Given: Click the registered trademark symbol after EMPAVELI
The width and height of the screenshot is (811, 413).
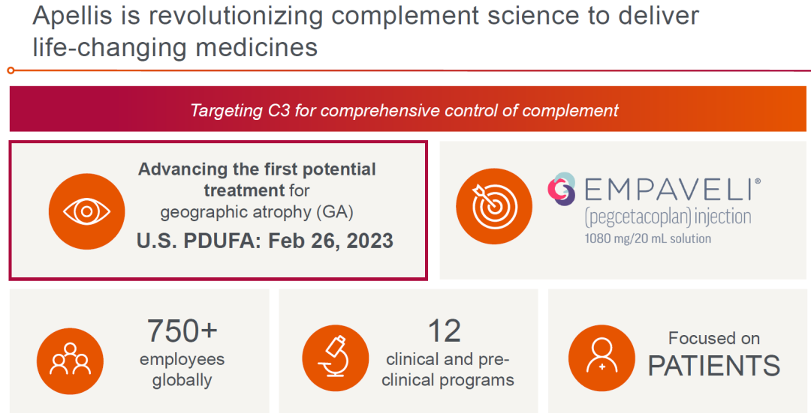Looking at the screenshot, I should [757, 181].
